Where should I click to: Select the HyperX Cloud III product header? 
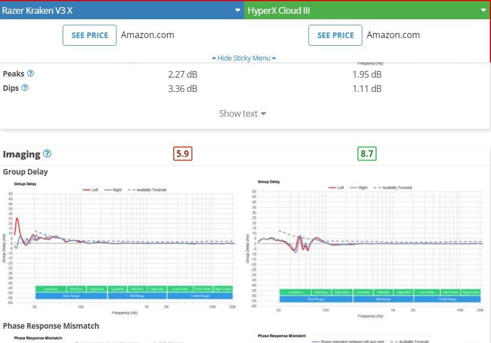(367, 10)
